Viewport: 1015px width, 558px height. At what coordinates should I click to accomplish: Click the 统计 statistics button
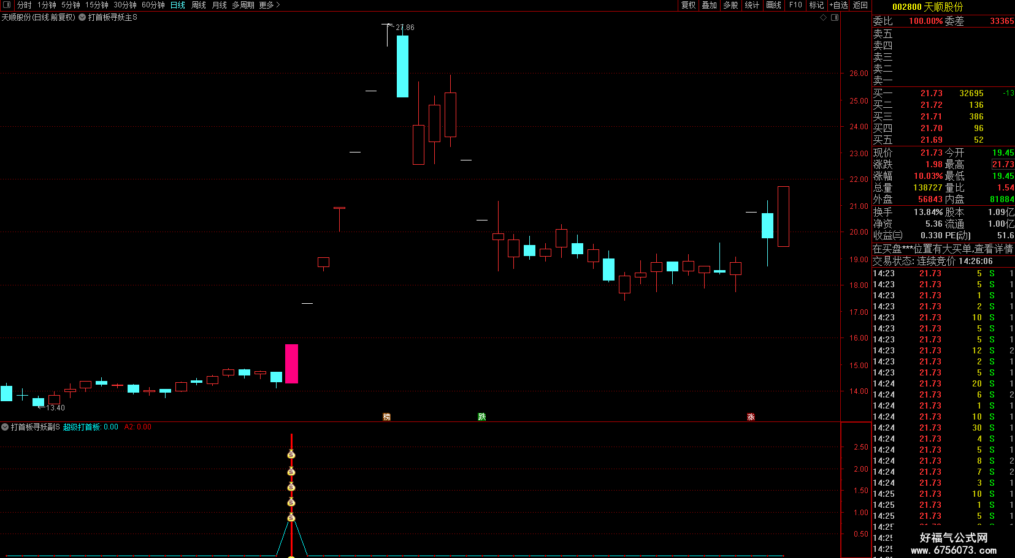752,5
